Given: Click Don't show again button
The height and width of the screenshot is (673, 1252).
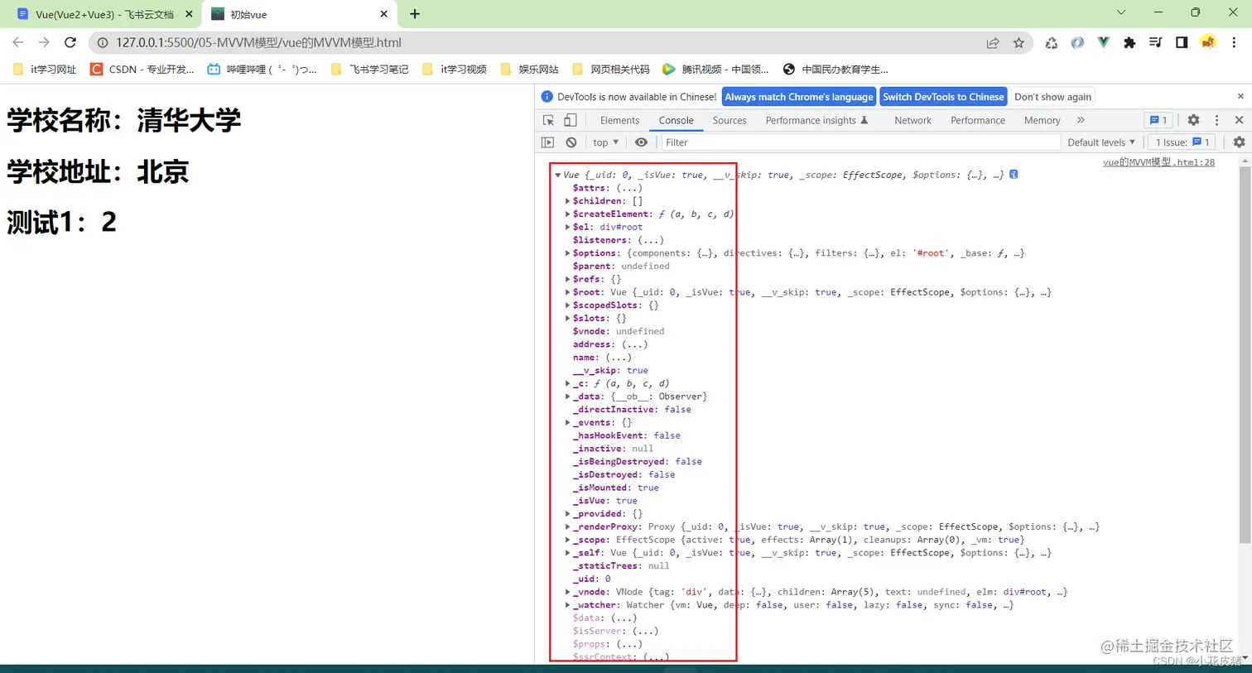Looking at the screenshot, I should pyautogui.click(x=1052, y=97).
